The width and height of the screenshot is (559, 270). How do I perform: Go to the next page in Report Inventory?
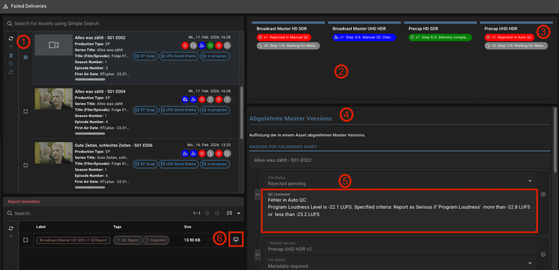pos(217,213)
